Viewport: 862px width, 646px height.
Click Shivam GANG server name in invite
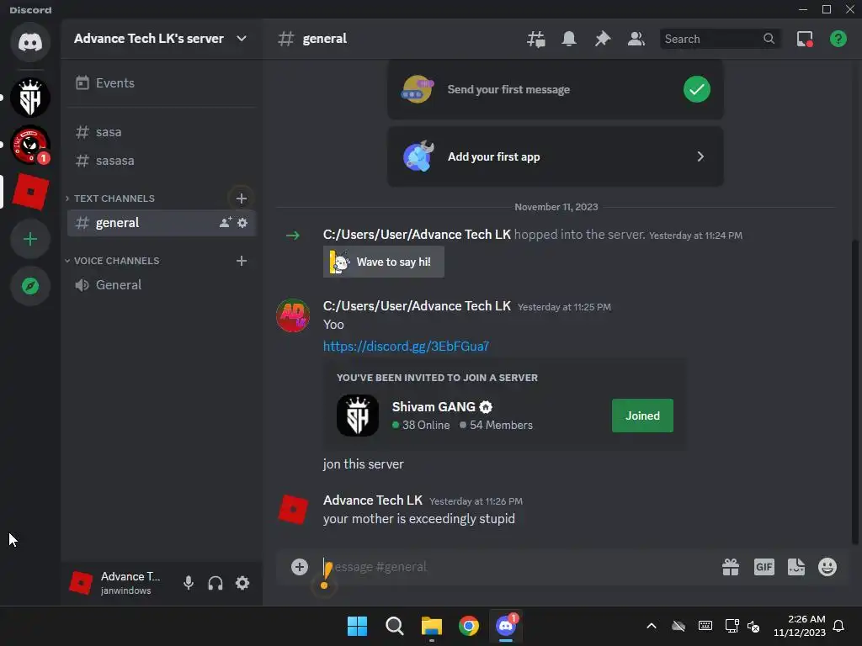[x=434, y=407]
